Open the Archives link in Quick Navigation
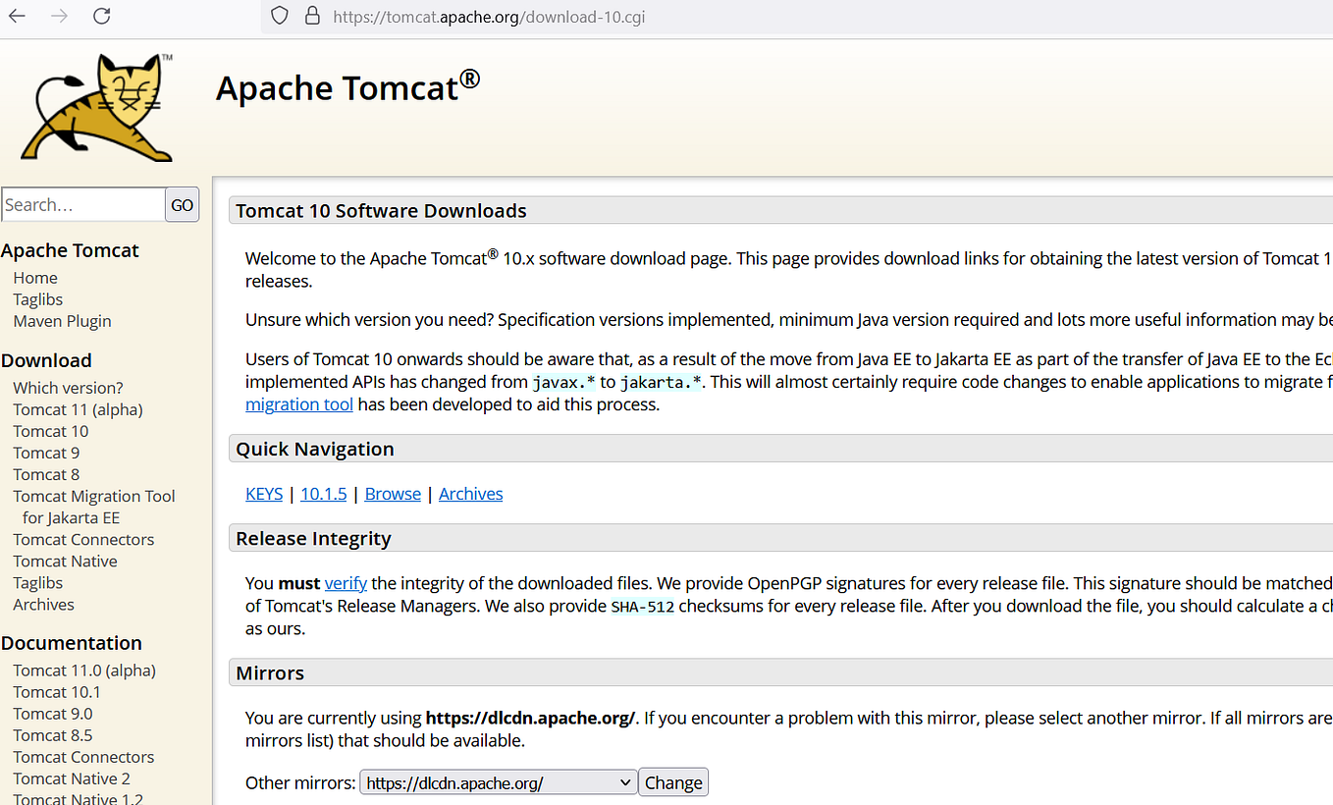1333x805 pixels. [470, 494]
